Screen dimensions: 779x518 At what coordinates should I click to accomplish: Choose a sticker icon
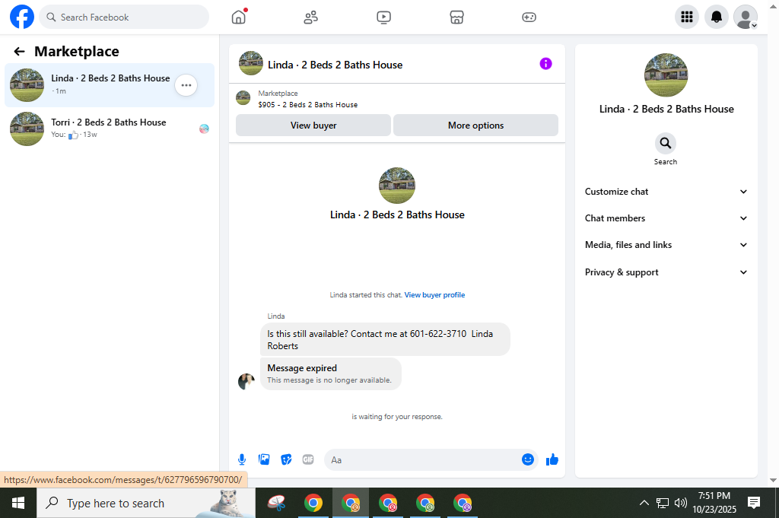286,460
